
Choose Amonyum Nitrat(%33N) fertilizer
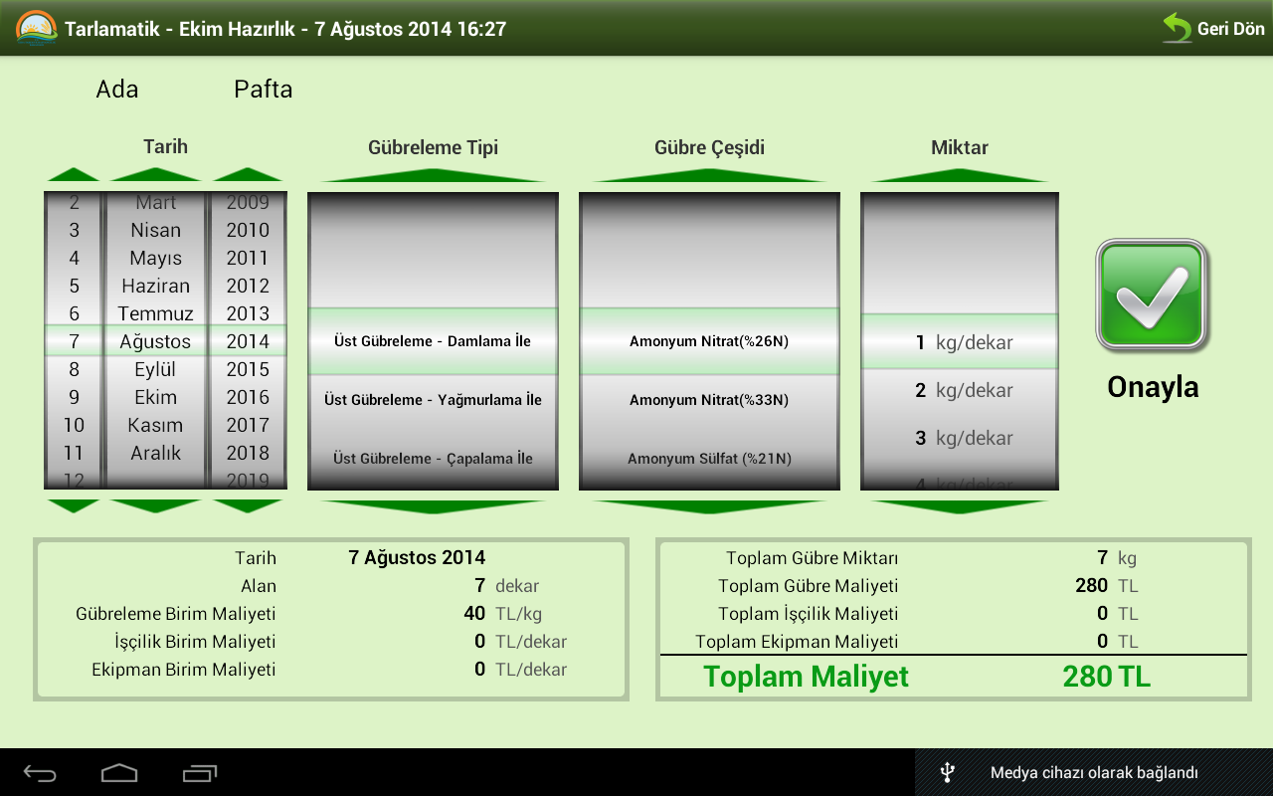point(709,400)
